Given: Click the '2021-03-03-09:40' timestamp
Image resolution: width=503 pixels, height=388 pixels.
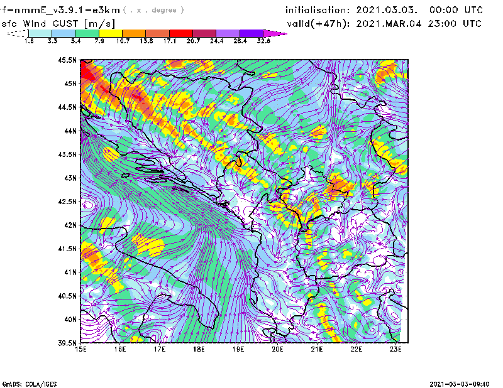Looking at the screenshot, I should 460,384.
